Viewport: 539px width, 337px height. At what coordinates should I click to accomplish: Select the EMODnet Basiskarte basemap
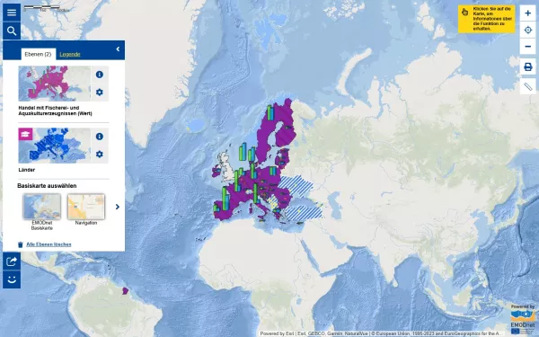point(42,207)
